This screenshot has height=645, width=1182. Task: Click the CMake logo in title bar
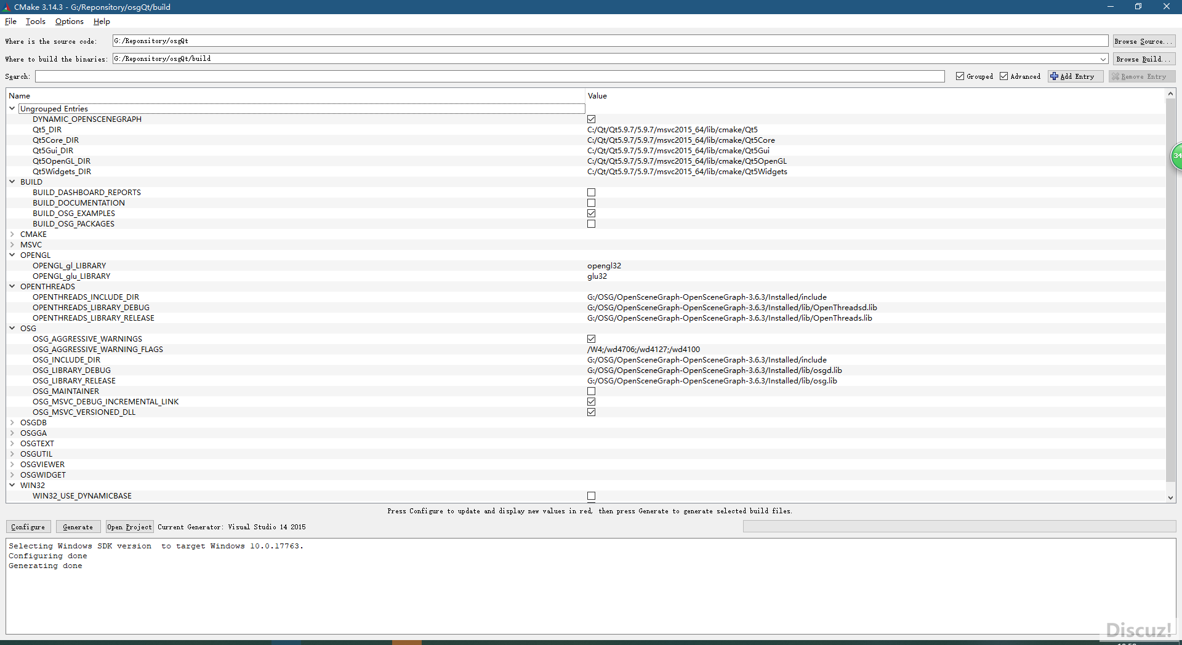click(x=7, y=7)
